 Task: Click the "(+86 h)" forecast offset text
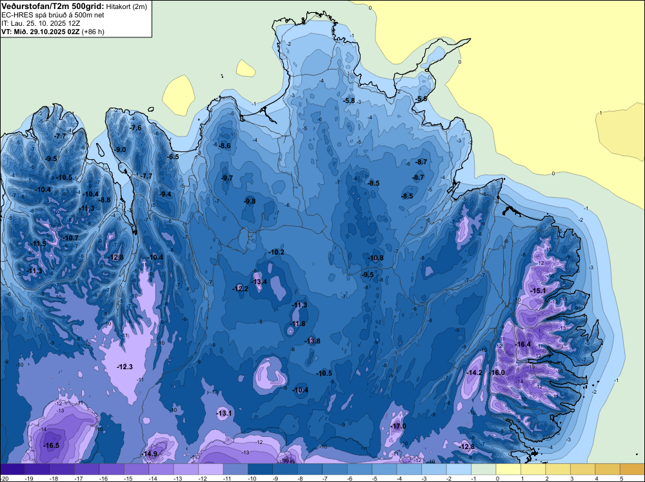pos(93,32)
